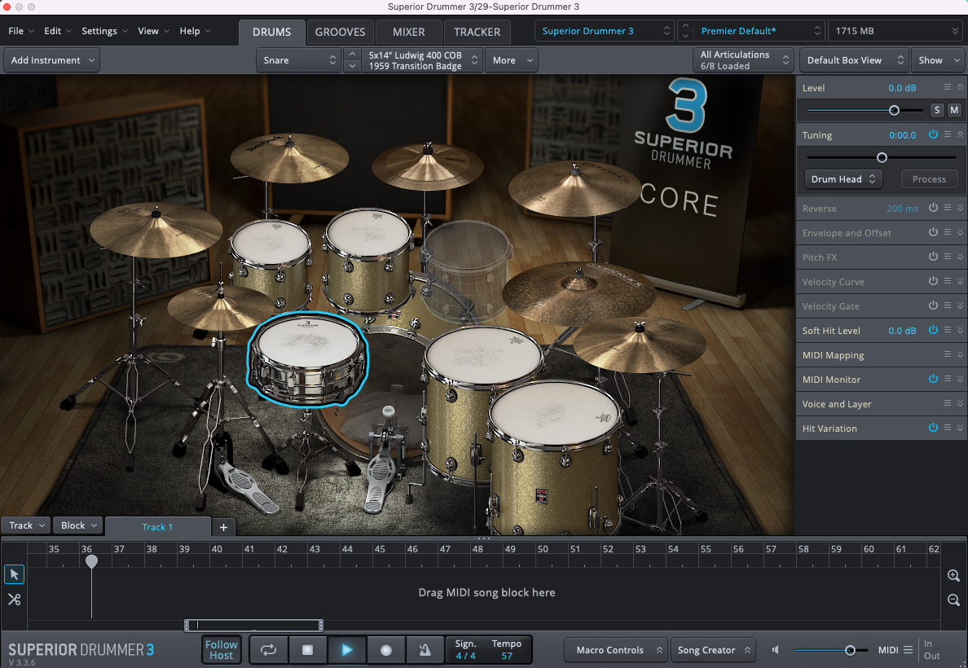Screen dimensions: 968x668
Task: Adjust the master volume slider
Action: pyautogui.click(x=850, y=650)
